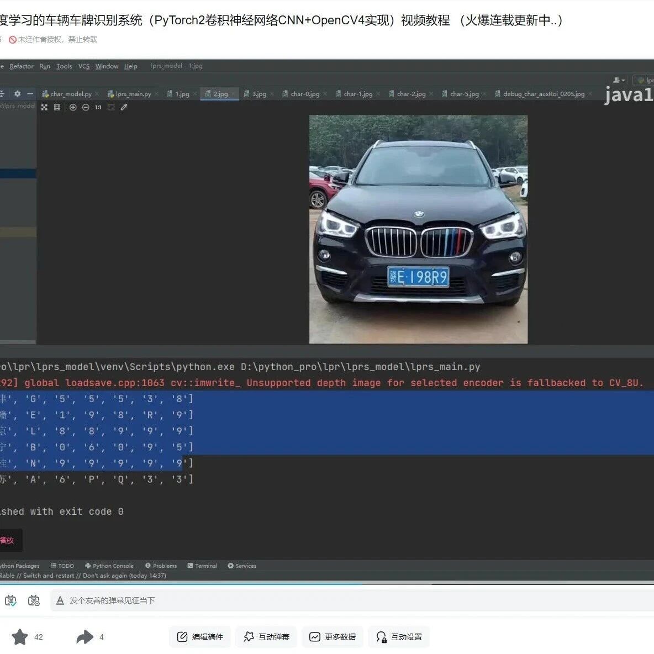Viewport: 654px width, 654px height.
Task: Open the danmaku text style options
Action: pos(60,600)
